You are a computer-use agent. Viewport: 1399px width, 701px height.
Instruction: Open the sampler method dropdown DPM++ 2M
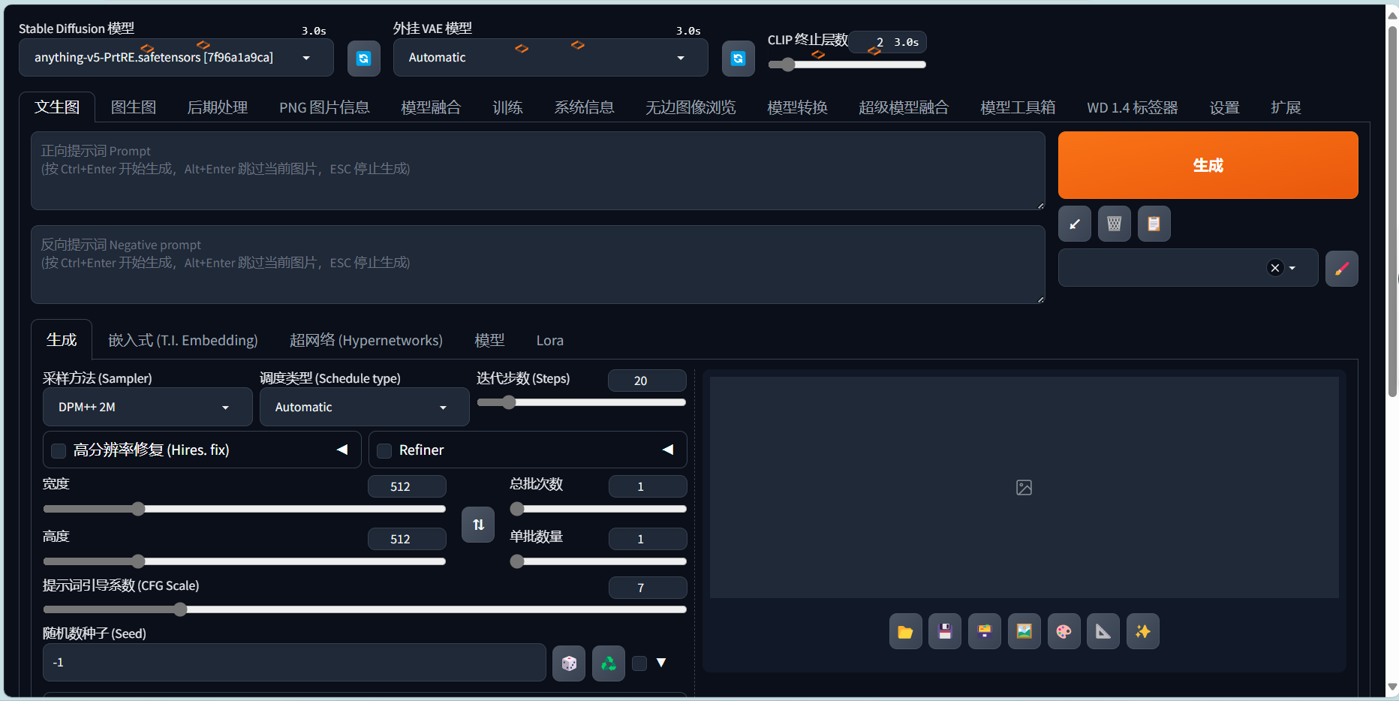coord(148,407)
